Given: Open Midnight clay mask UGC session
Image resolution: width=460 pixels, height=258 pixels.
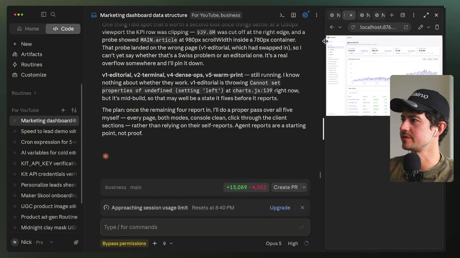Looking at the screenshot, I should (44, 228).
